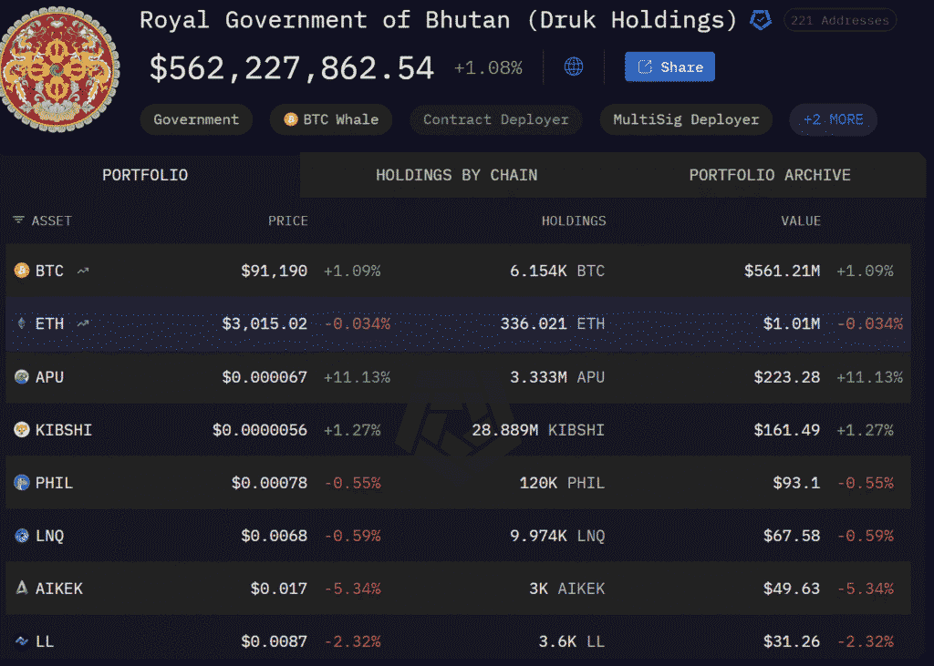Select the BTC Whale tag

click(331, 119)
